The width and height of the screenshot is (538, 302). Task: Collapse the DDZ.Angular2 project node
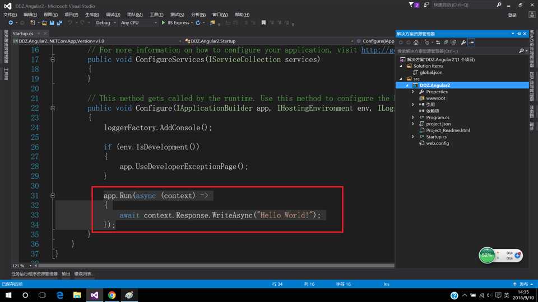click(x=407, y=85)
